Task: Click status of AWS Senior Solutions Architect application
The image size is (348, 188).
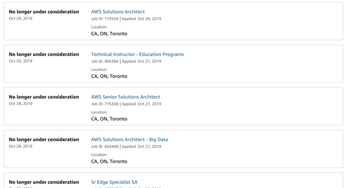Action: (x=44, y=97)
